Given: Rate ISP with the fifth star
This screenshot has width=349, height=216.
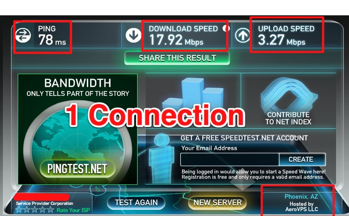Looking at the screenshot, I should pos(50,210).
